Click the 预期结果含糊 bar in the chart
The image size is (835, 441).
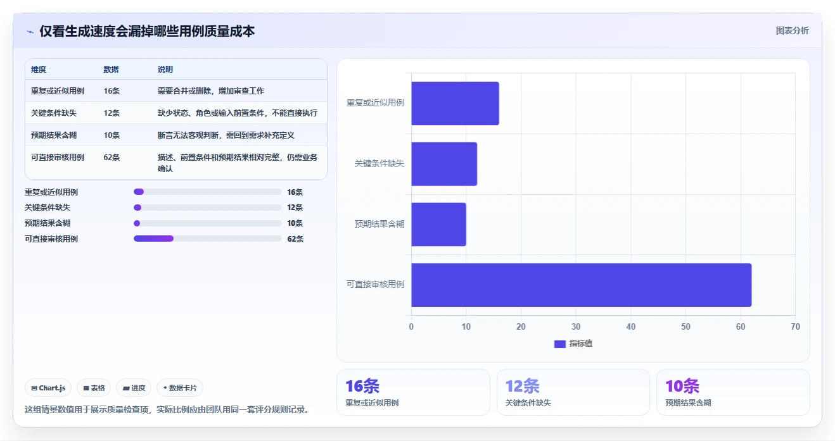(438, 225)
